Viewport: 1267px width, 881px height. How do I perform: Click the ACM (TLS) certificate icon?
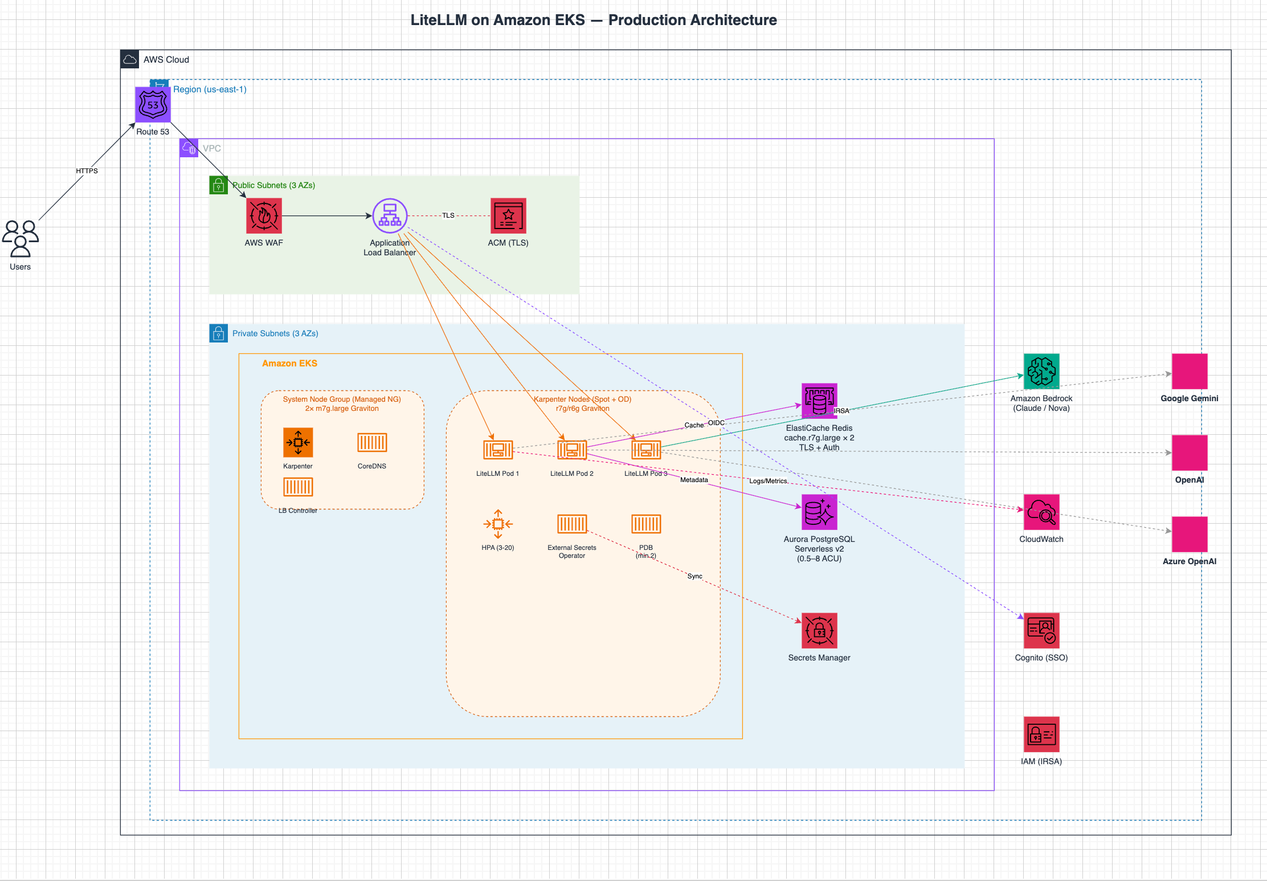pyautogui.click(x=508, y=216)
